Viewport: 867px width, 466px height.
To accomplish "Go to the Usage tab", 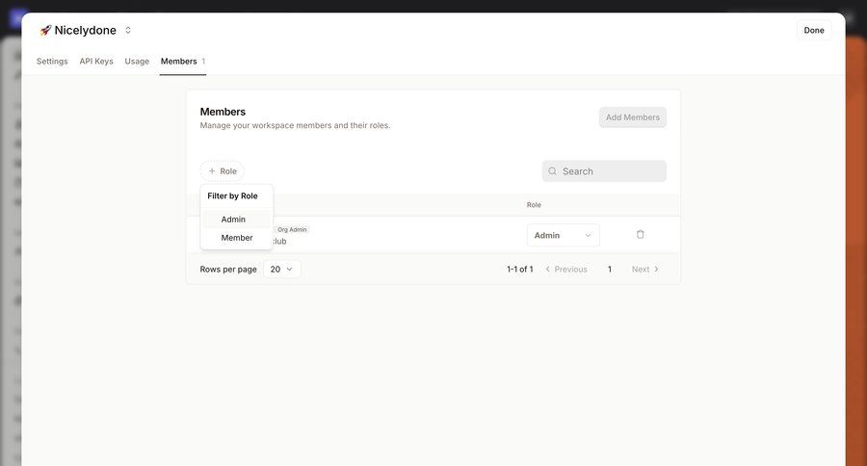I will (137, 61).
